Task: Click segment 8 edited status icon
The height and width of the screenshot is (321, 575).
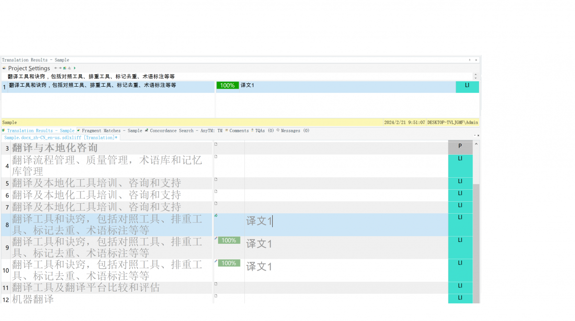Action: tap(216, 216)
